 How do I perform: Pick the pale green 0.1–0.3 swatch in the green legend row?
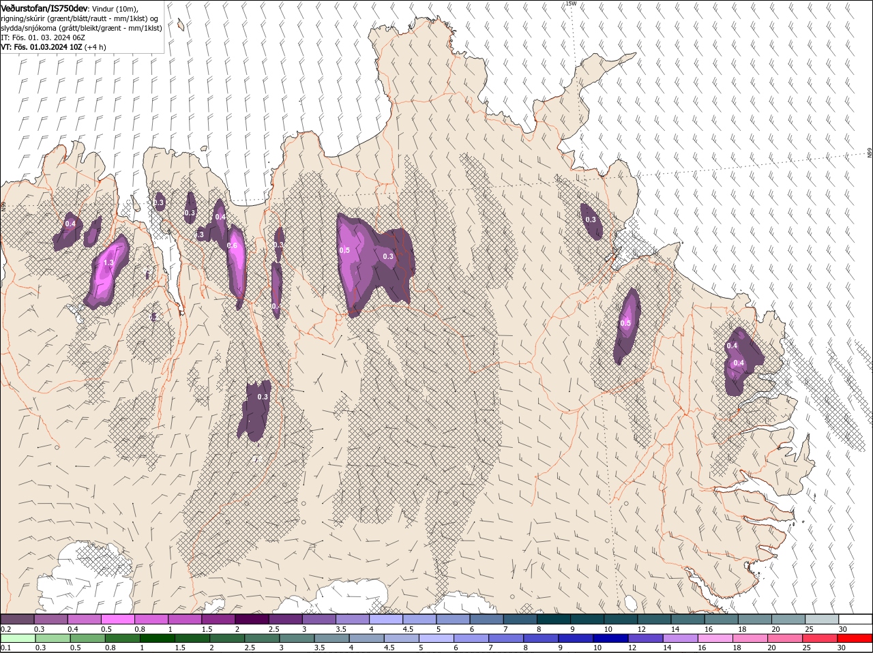(17, 638)
